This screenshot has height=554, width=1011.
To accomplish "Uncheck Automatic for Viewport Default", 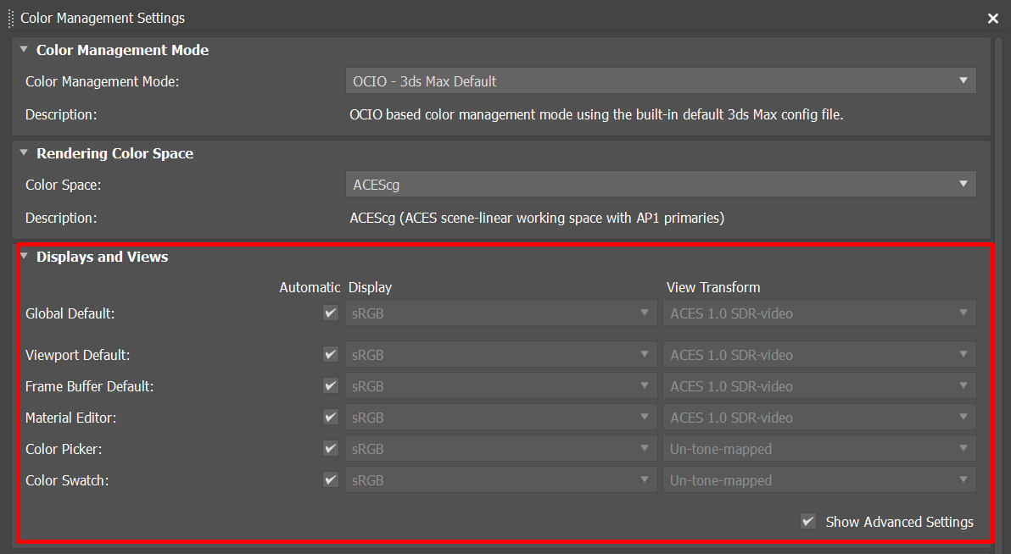I will point(331,355).
